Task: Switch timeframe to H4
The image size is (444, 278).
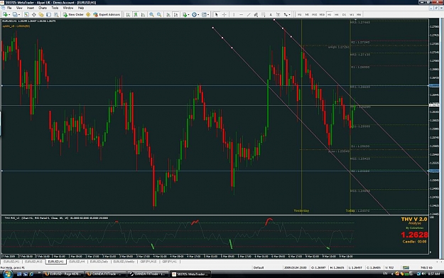Action: 337,14
